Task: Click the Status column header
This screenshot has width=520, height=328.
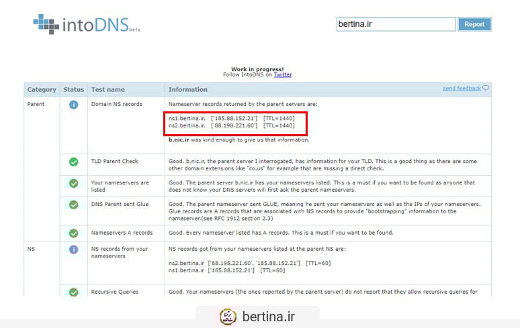Action: pyautogui.click(x=74, y=89)
